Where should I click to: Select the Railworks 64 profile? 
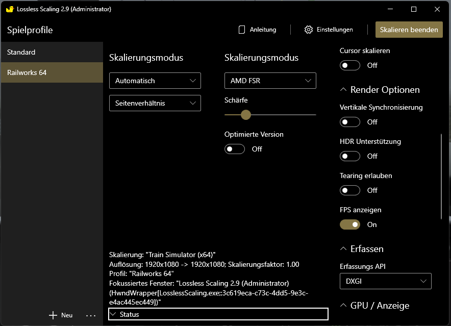coord(52,72)
